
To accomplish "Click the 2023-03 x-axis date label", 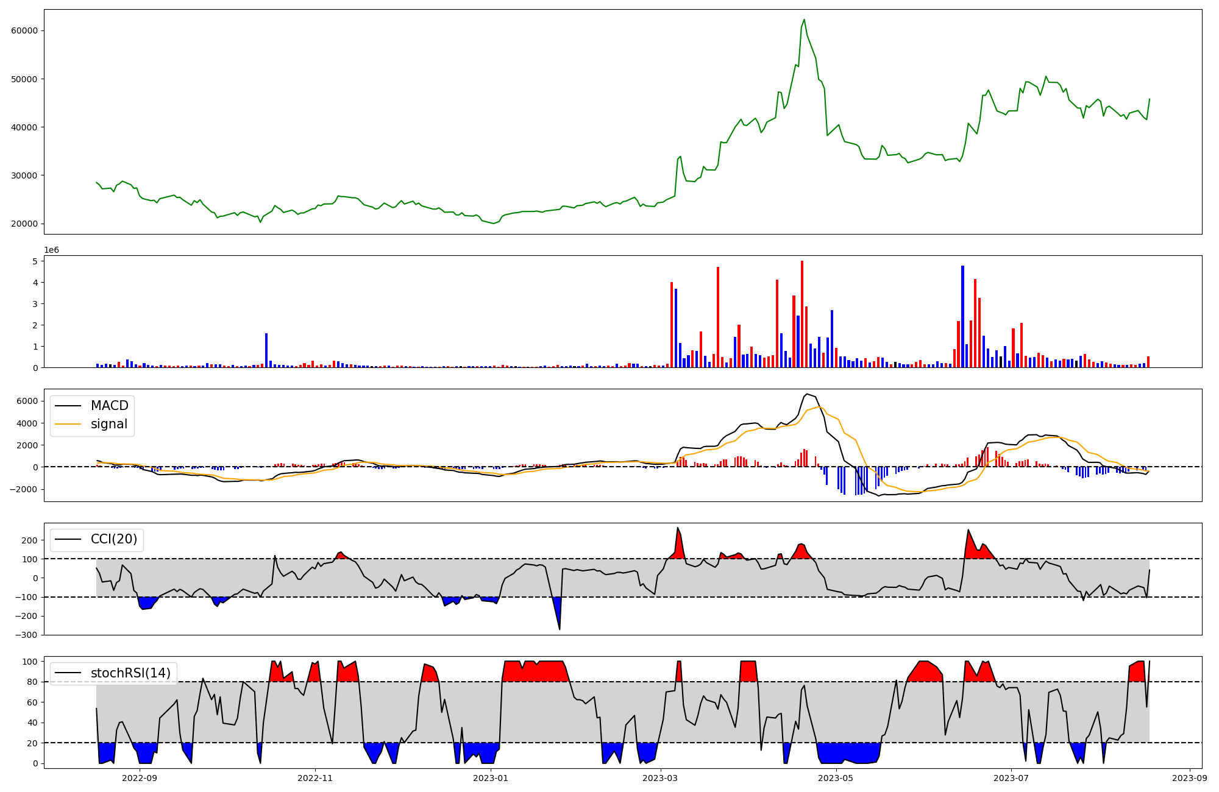I will (660, 778).
